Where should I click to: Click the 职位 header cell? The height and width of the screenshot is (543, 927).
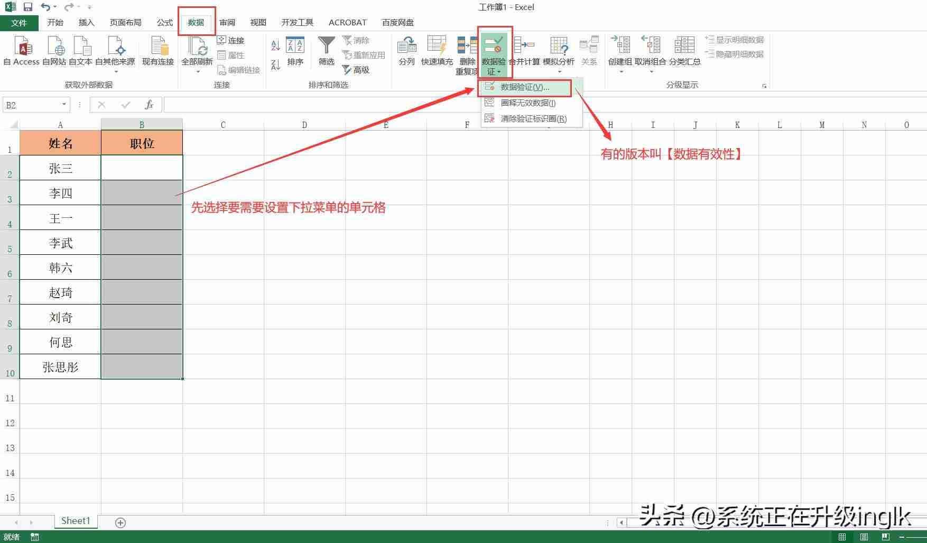[142, 143]
